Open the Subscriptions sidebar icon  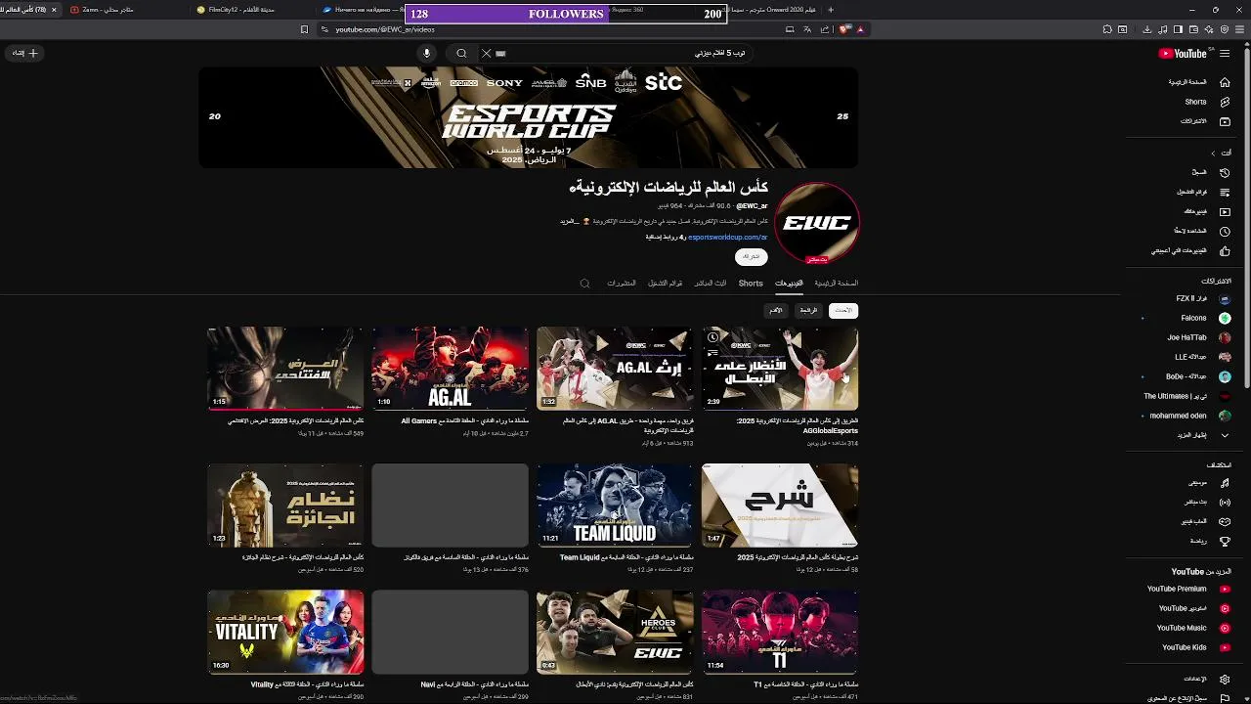point(1225,121)
